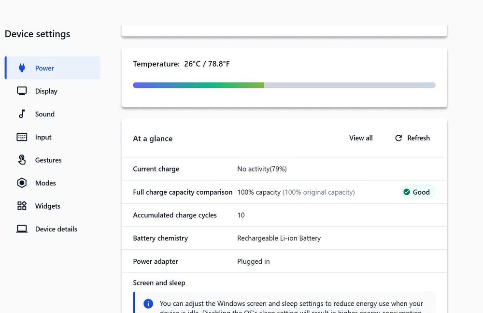Click the Gestures hand icon
The image size is (483, 313).
[22, 160]
